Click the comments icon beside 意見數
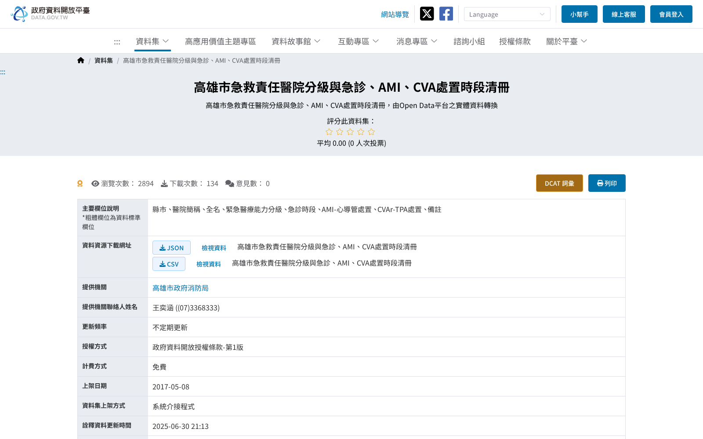Viewport: 703px width, 439px height. coord(229,184)
